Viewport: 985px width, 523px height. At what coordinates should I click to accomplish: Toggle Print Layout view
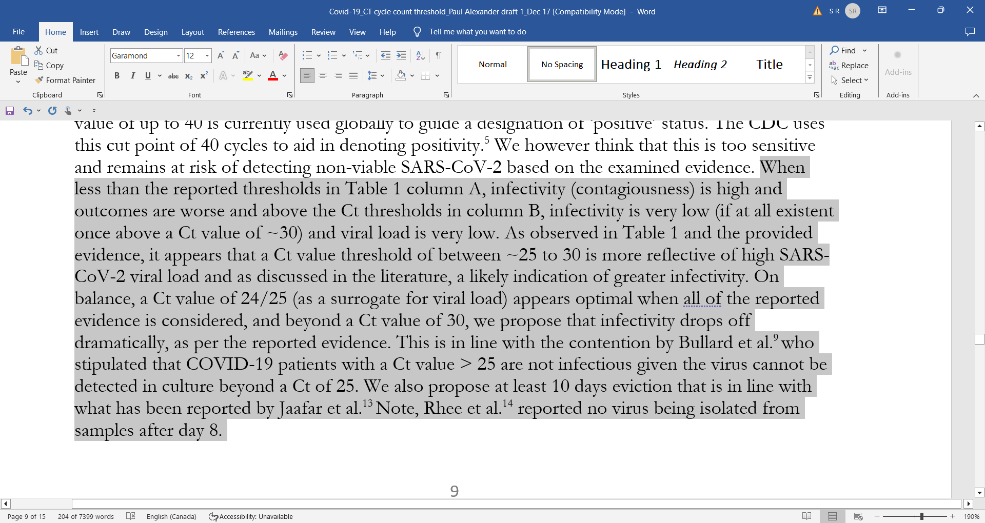[832, 516]
